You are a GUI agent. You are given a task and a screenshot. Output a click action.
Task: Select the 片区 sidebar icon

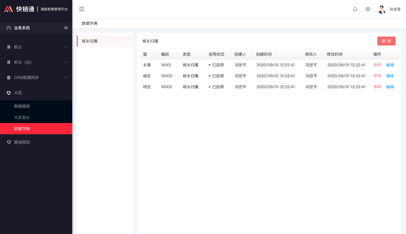(x=9, y=93)
